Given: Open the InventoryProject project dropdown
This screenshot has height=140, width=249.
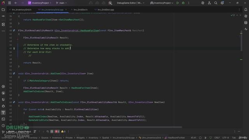Looking at the screenshot, I should click(40, 3).
